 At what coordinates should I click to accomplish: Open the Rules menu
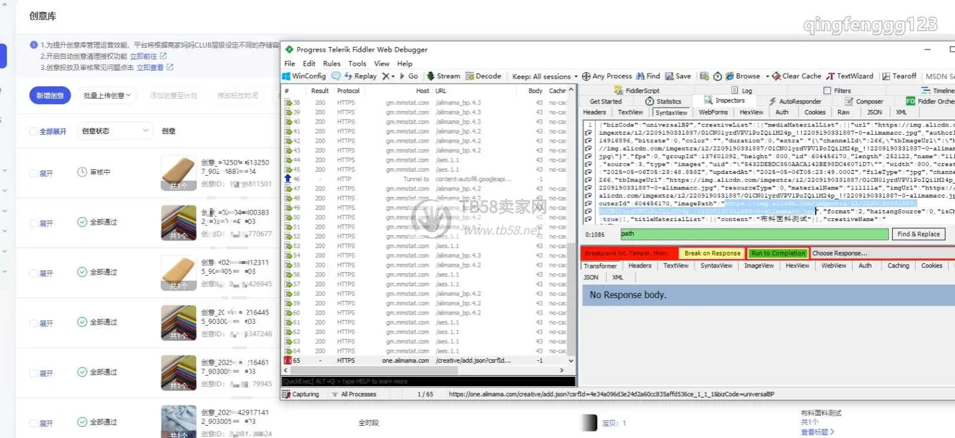coord(331,63)
